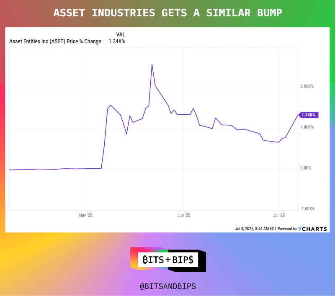Open the @BITSANDBIPS handle
The image size is (335, 296).
click(x=167, y=286)
